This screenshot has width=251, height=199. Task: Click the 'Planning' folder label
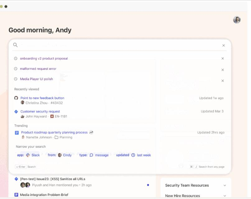(x=66, y=137)
